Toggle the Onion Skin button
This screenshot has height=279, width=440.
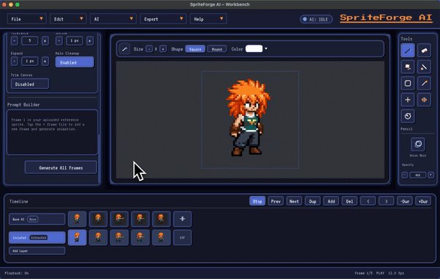418,144
